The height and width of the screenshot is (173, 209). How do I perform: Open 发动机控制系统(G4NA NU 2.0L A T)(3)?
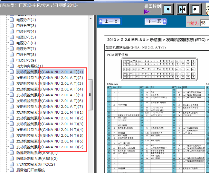[x=50, y=83]
